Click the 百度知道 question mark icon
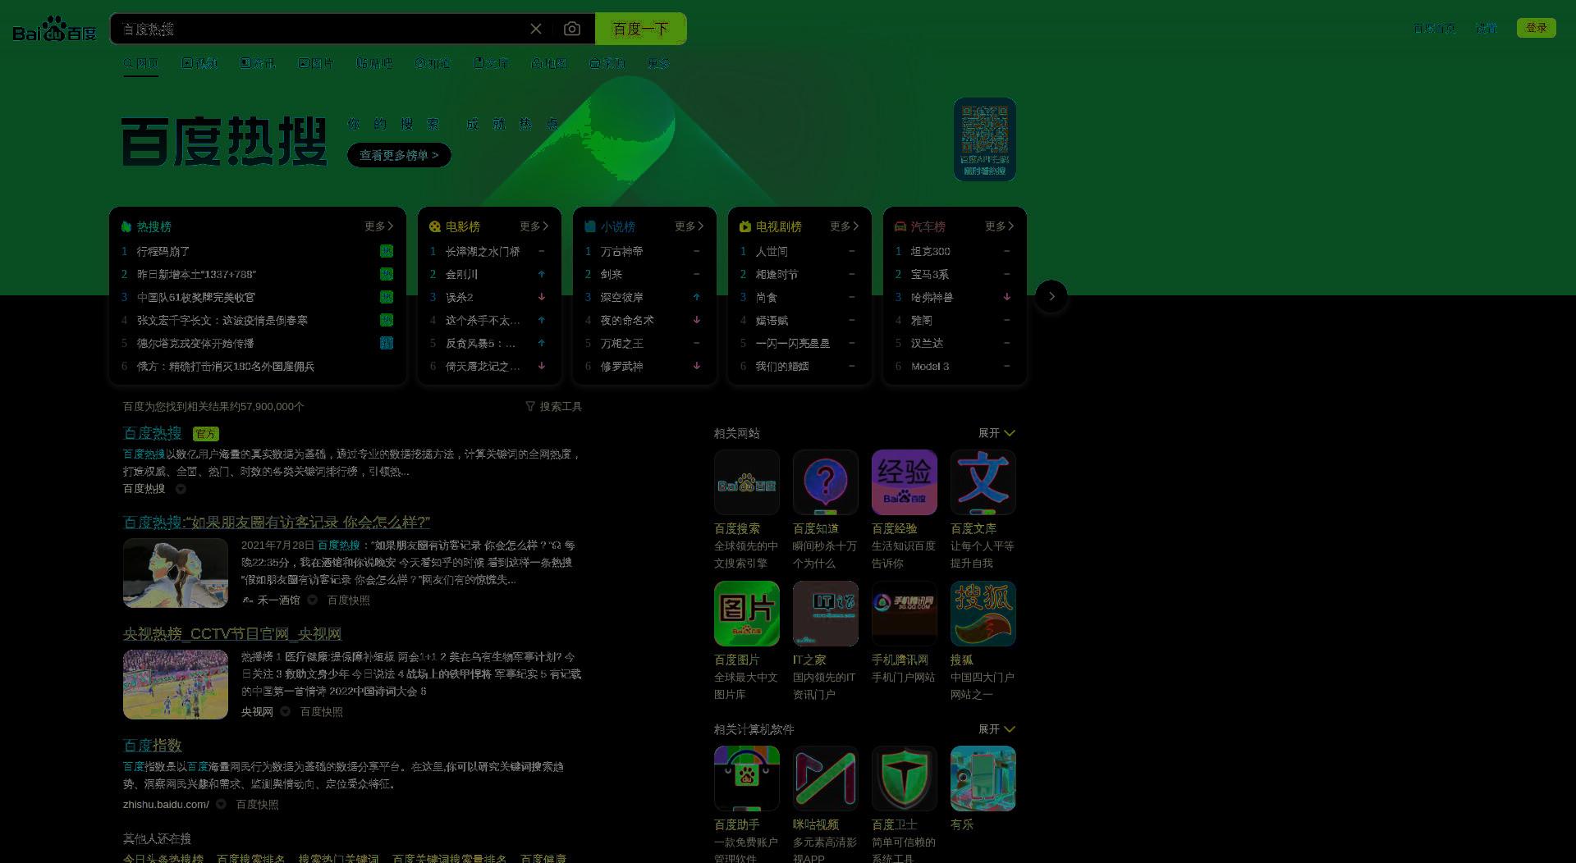The width and height of the screenshot is (1576, 863). pyautogui.click(x=826, y=482)
